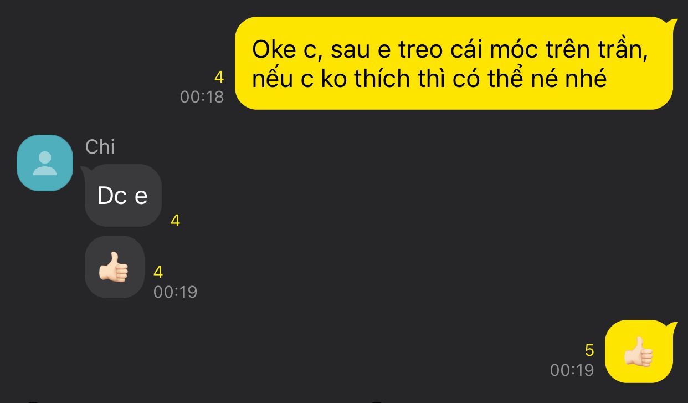
Task: Select Chi's thumbs-up emoji message
Action: [x=115, y=267]
